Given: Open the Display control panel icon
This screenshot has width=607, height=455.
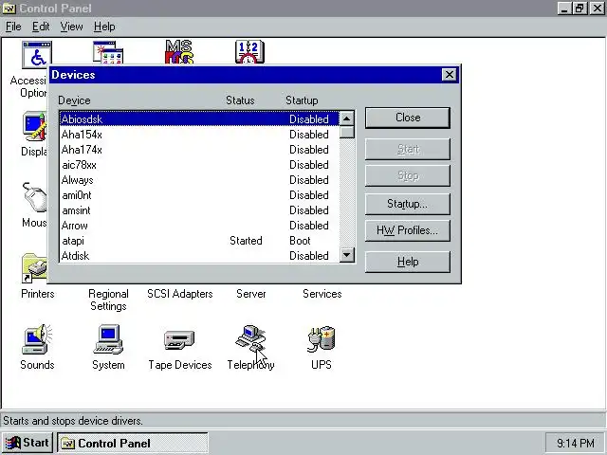Looking at the screenshot, I should click(35, 126).
